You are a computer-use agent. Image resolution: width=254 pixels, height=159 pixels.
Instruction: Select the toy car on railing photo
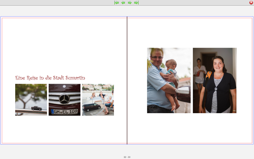(31, 100)
